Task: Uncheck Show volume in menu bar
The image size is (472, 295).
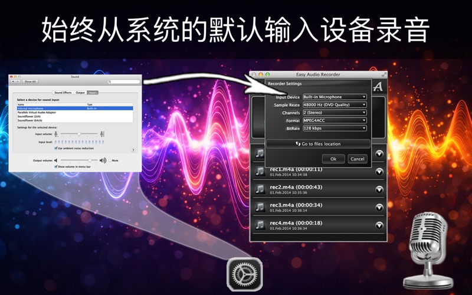Action: tap(55, 167)
